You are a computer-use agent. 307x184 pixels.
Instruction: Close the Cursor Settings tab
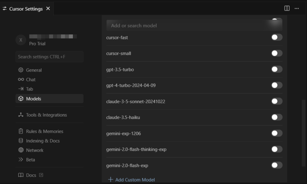pyautogui.click(x=48, y=9)
